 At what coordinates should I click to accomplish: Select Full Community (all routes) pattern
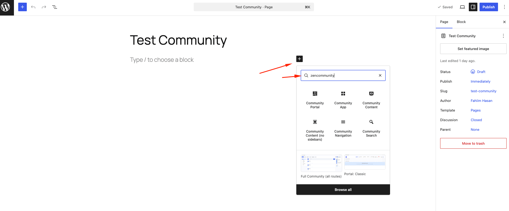pyautogui.click(x=321, y=166)
